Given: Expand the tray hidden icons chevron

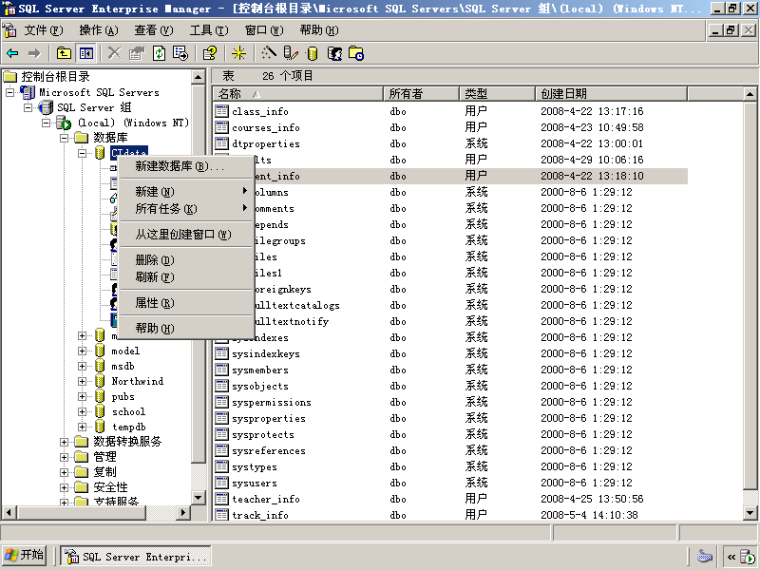Looking at the screenshot, I should point(731,557).
